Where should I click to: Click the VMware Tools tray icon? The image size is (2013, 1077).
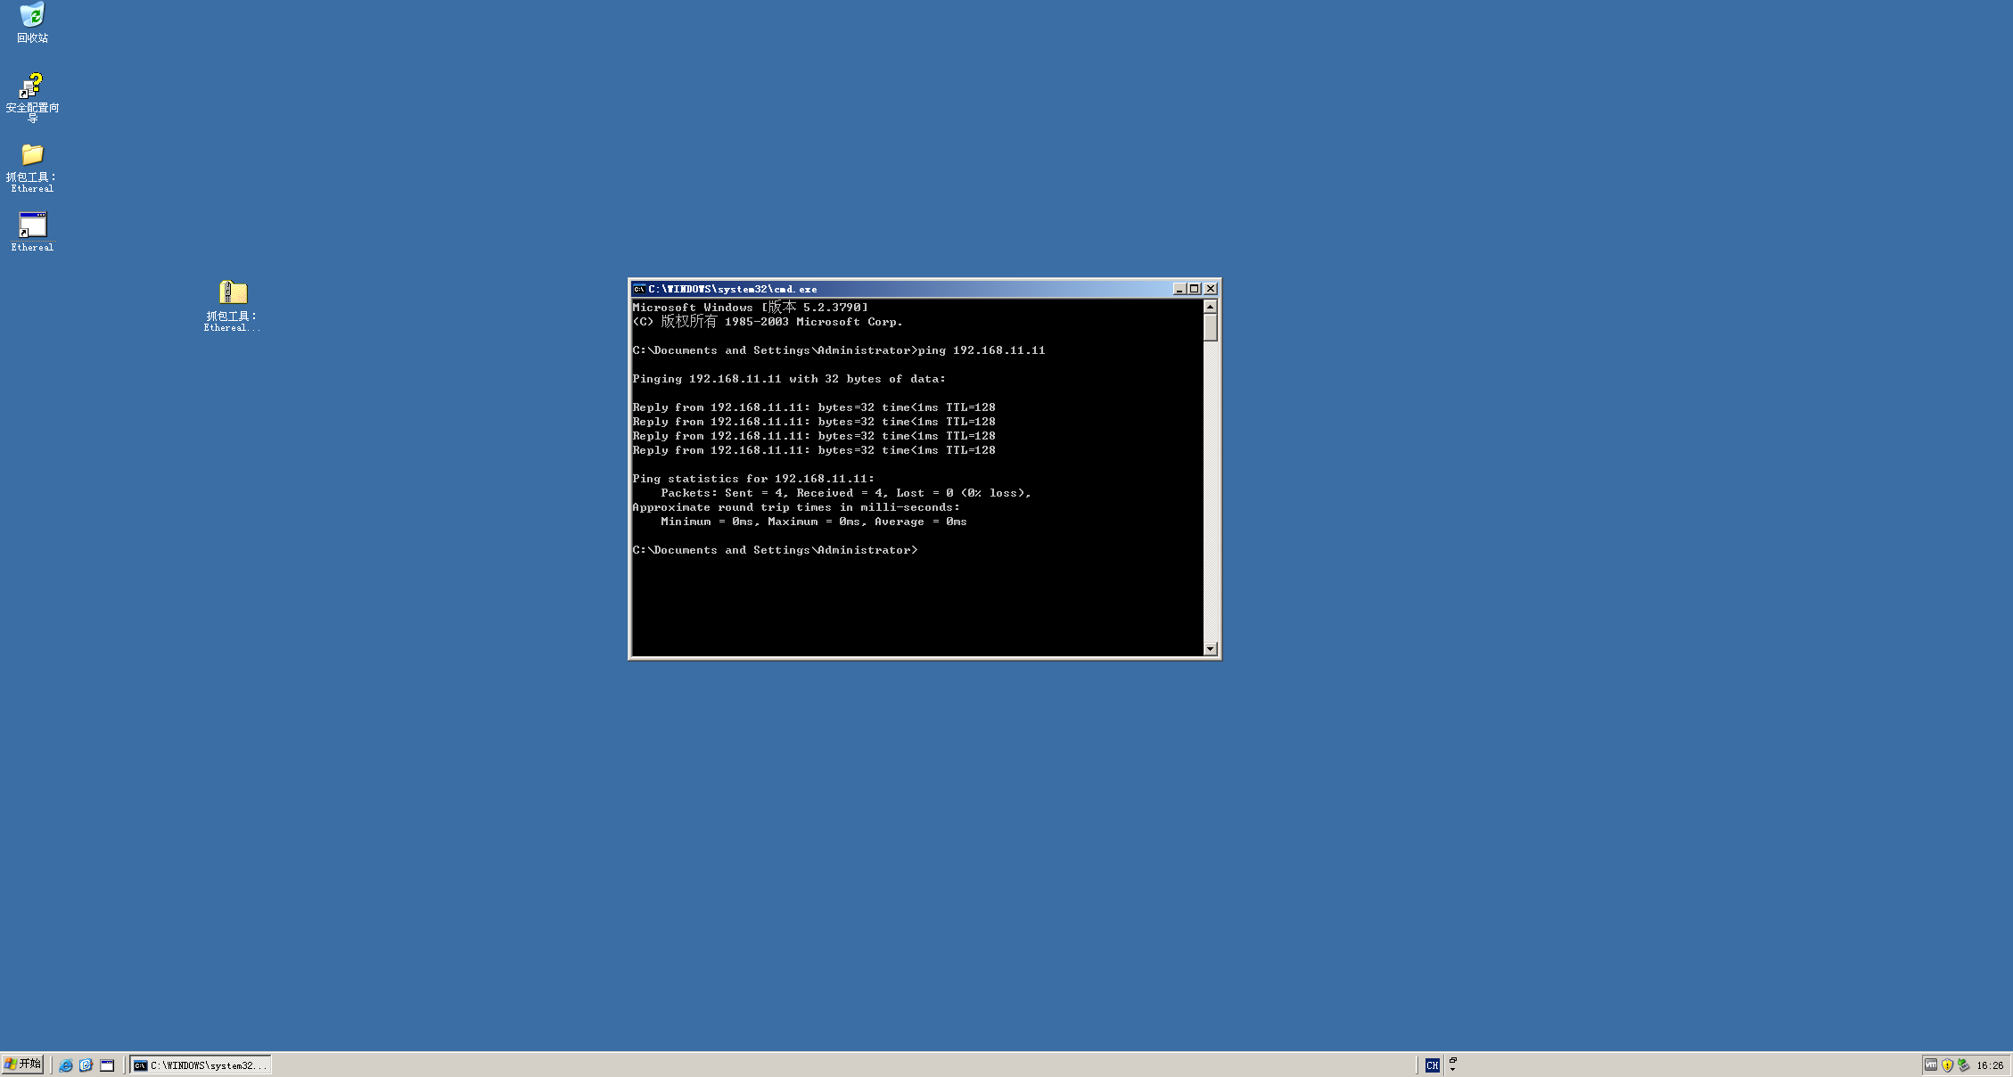click(x=1931, y=1065)
